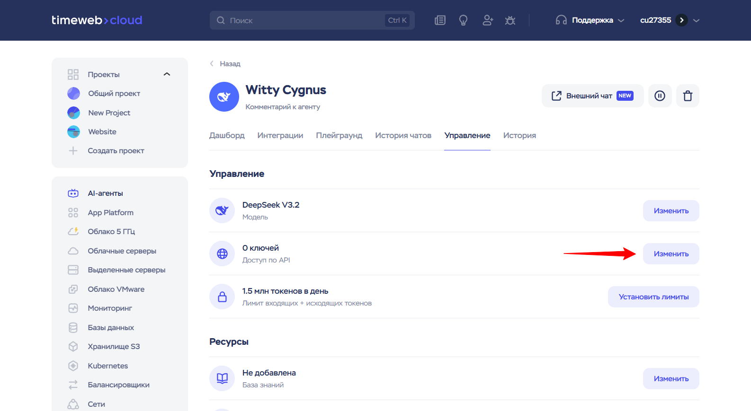Click the Базы данных database icon
The image size is (751, 411).
point(73,328)
